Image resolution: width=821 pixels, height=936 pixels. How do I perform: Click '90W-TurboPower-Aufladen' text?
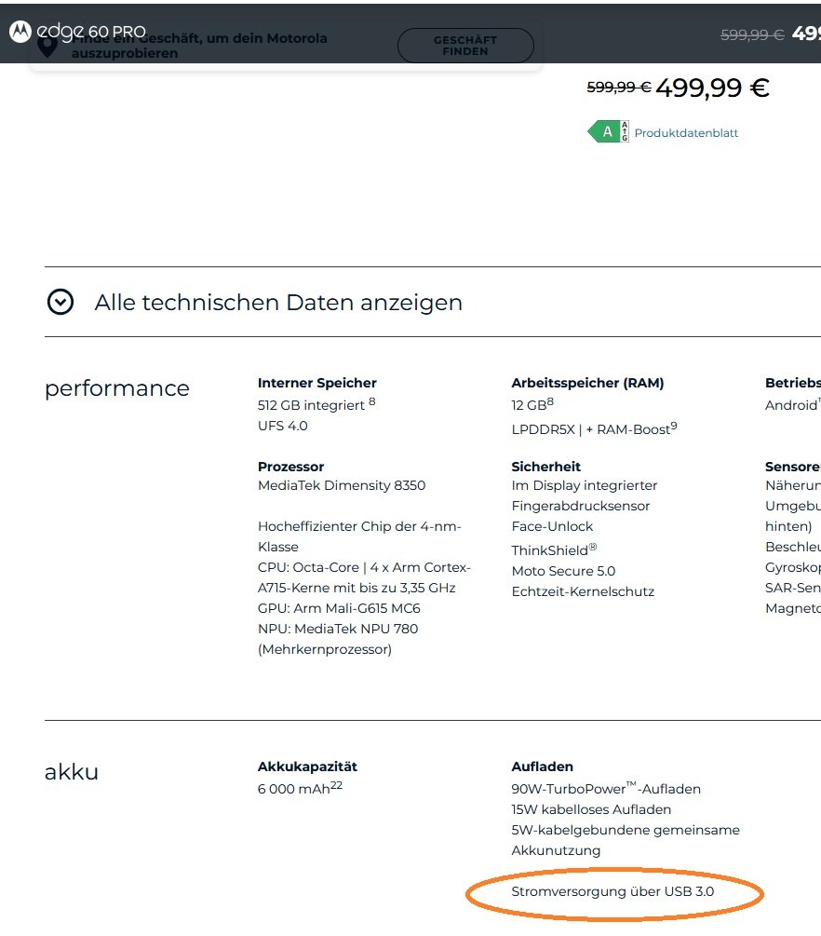coord(606,789)
